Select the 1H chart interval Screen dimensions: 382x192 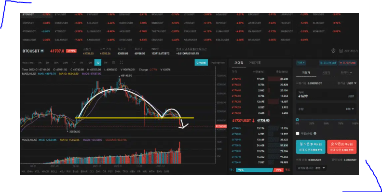click(74, 63)
